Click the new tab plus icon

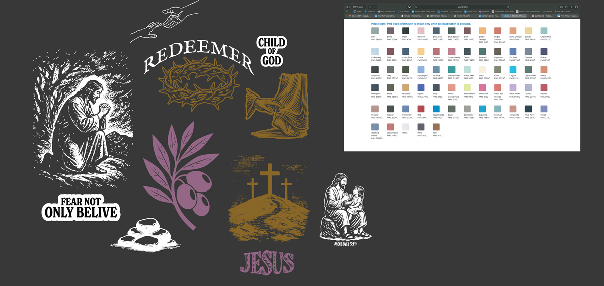point(571,7)
